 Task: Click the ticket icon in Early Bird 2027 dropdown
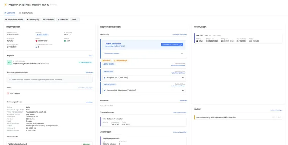[x=105, y=78]
